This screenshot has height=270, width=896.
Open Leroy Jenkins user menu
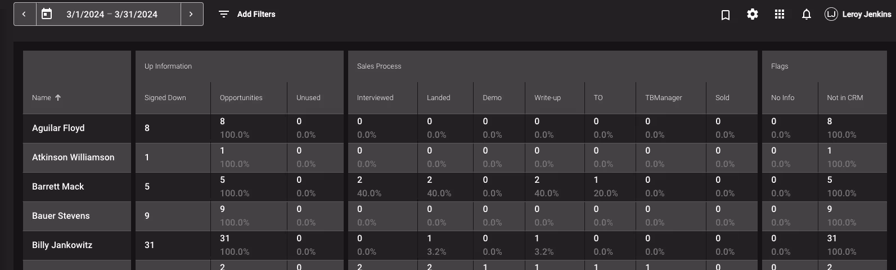pos(858,14)
